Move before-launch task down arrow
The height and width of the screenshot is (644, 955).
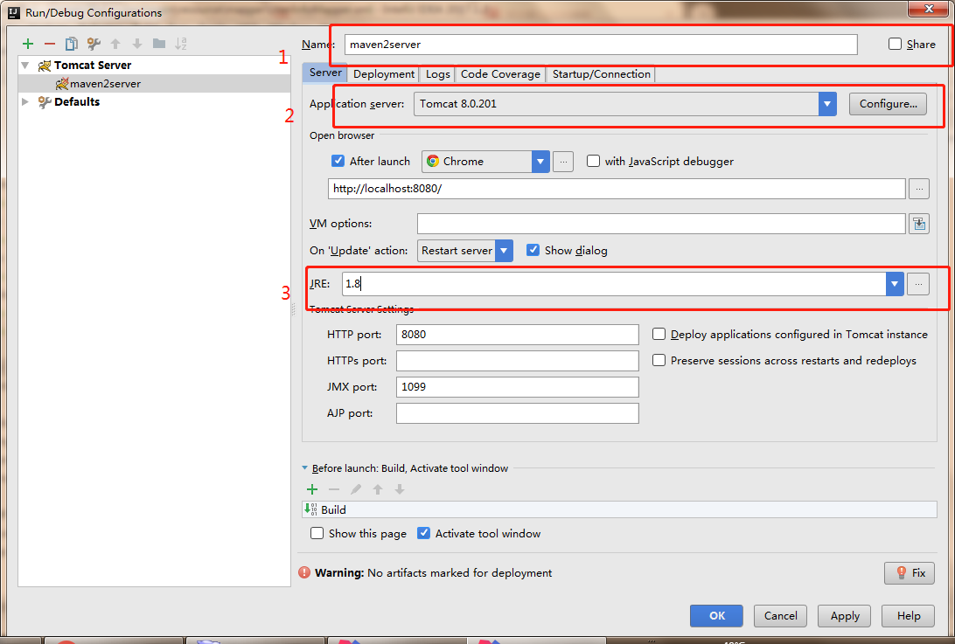point(400,489)
